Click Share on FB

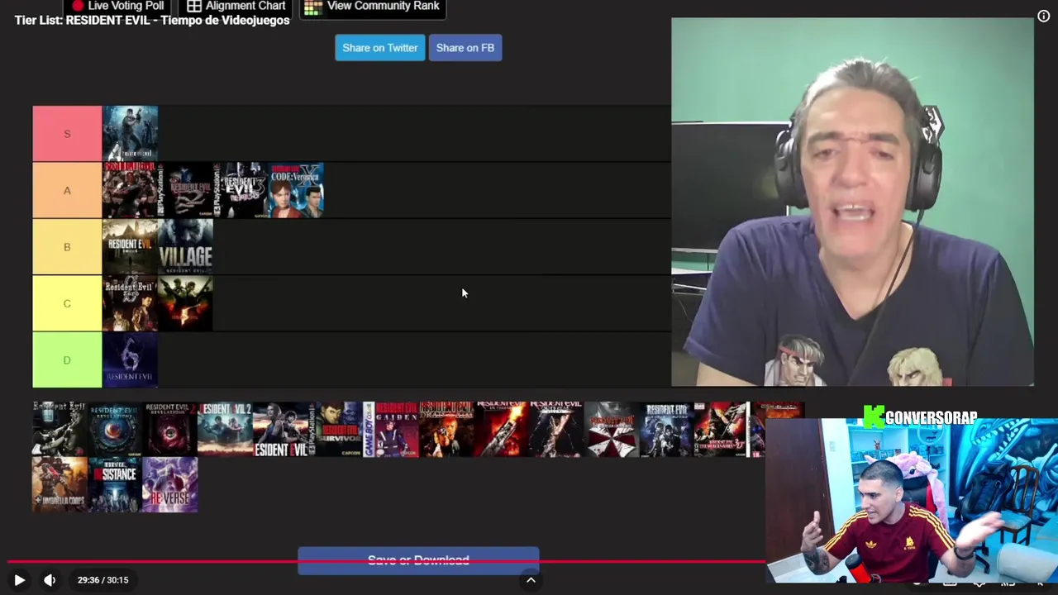click(x=465, y=48)
